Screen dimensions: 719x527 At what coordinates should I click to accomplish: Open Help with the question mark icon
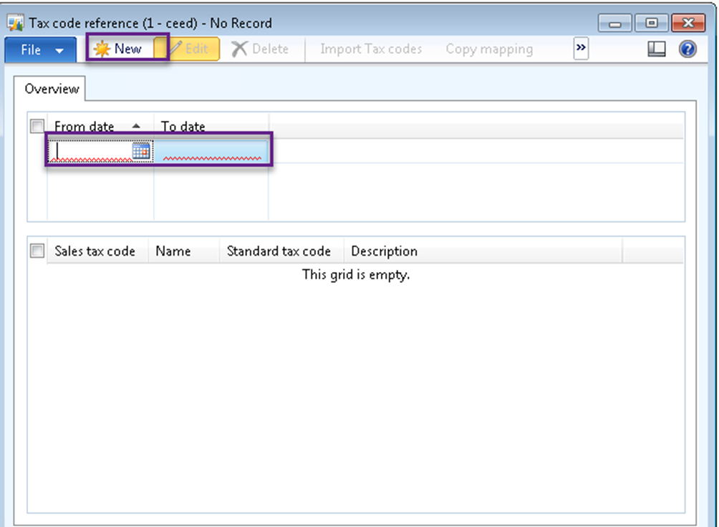[x=687, y=49]
